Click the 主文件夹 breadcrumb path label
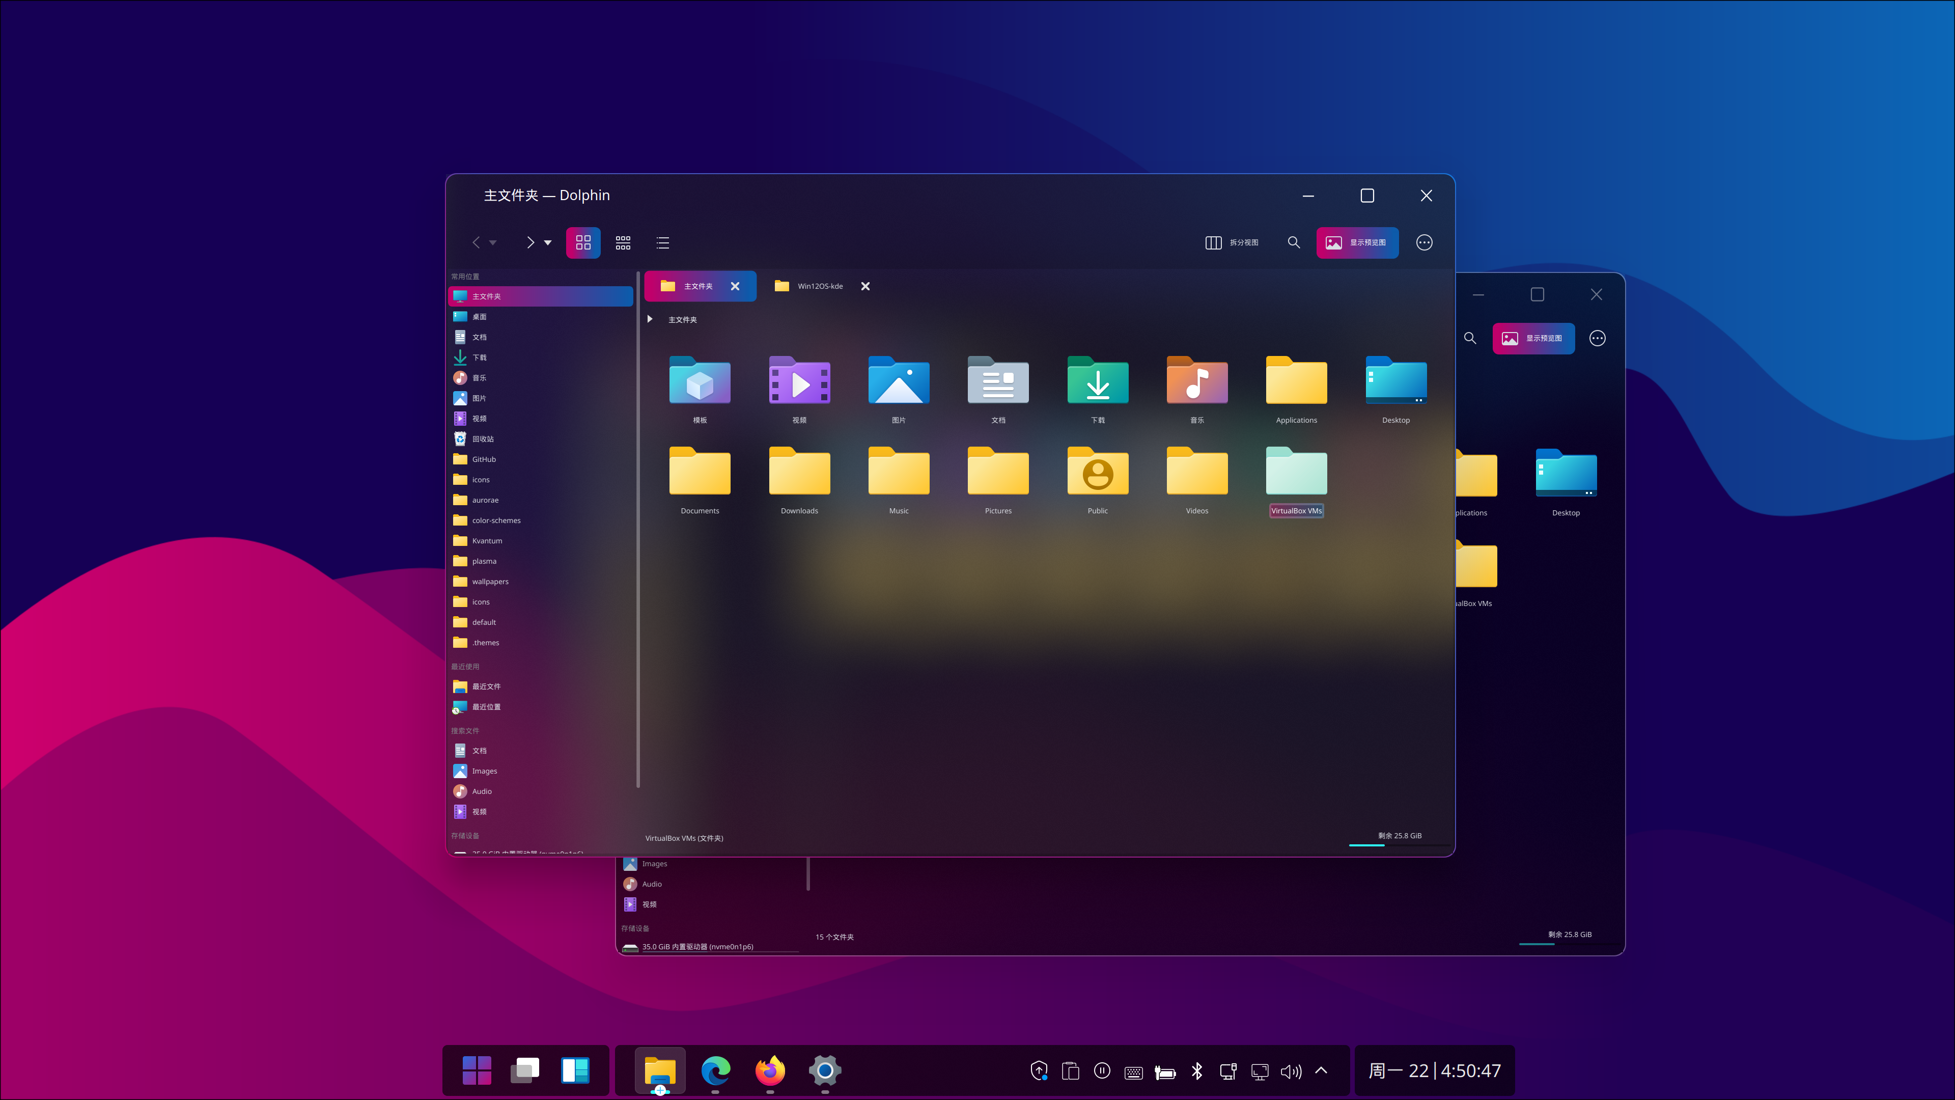This screenshot has width=1955, height=1100. [x=682, y=320]
